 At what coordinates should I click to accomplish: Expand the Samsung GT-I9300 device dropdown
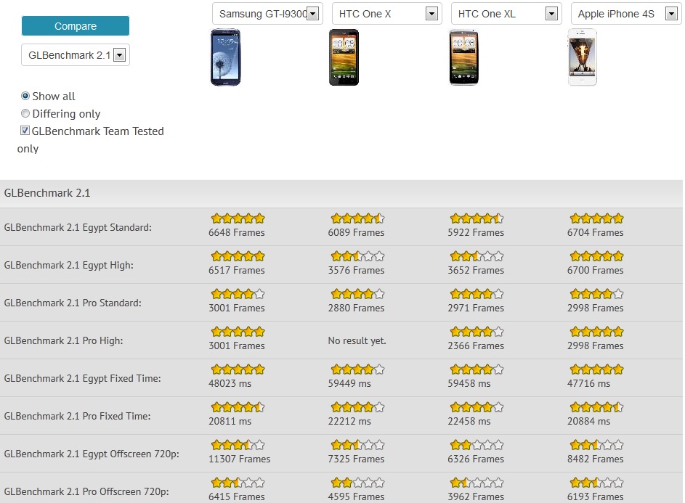[x=267, y=14]
